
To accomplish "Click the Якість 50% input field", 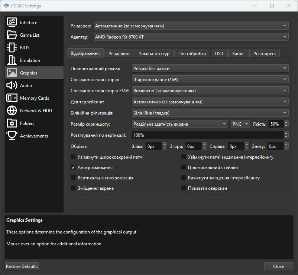I will point(276,124).
